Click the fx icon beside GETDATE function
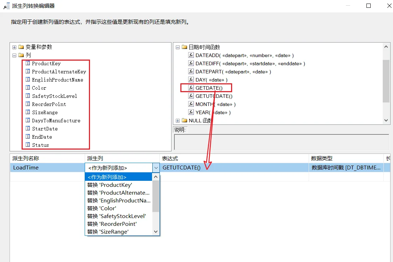The width and height of the screenshot is (393, 262). (191, 88)
